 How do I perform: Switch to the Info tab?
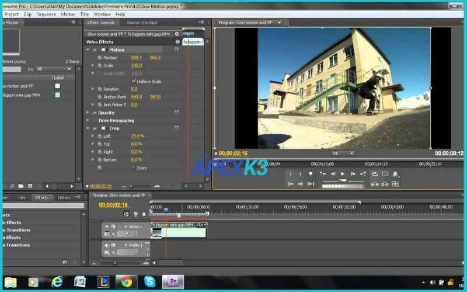coord(22,197)
